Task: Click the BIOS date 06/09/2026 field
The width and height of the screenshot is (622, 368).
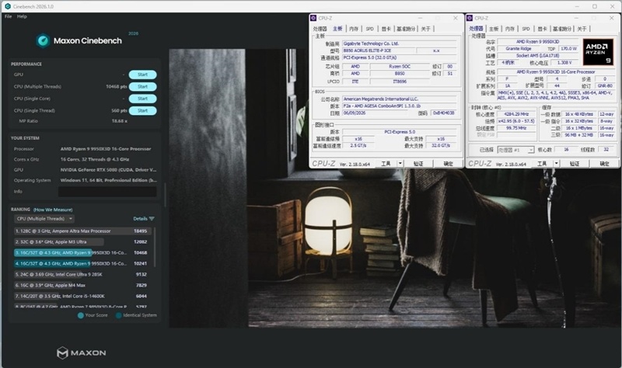Action: point(375,113)
